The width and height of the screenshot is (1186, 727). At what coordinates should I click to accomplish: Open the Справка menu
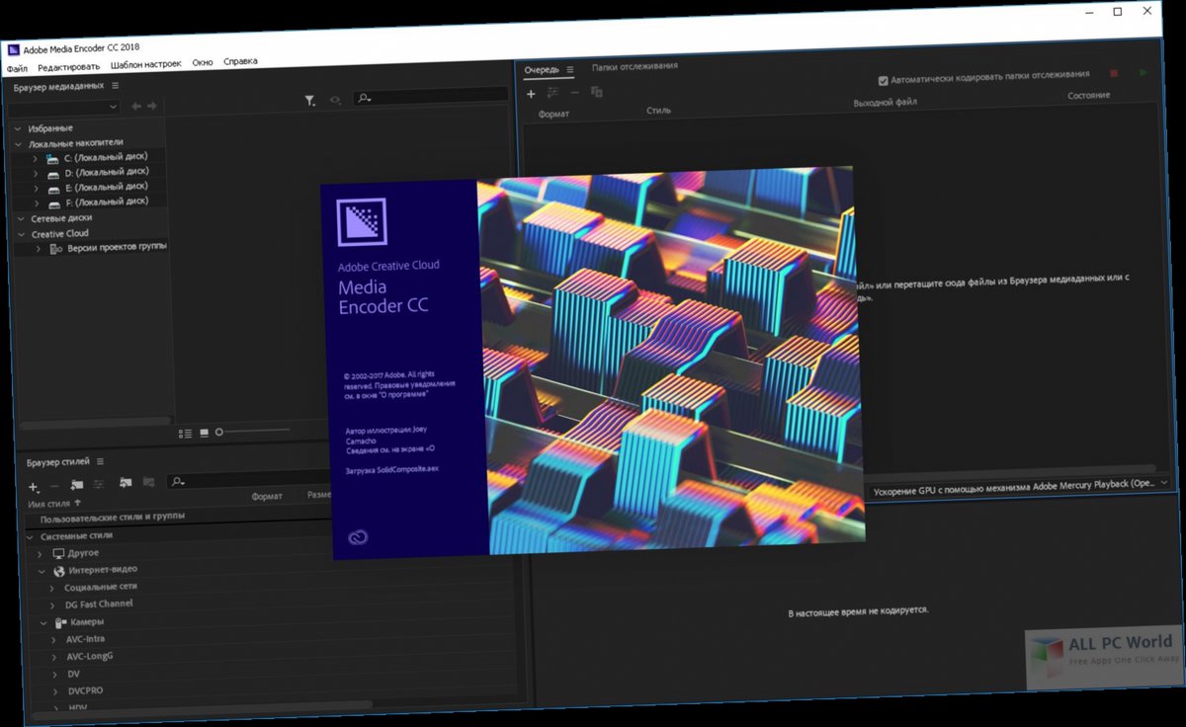pyautogui.click(x=243, y=62)
